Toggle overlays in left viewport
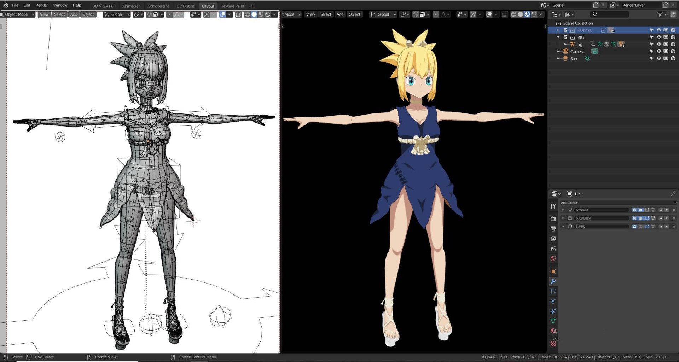Screen dimensions: 679x362 222,14
